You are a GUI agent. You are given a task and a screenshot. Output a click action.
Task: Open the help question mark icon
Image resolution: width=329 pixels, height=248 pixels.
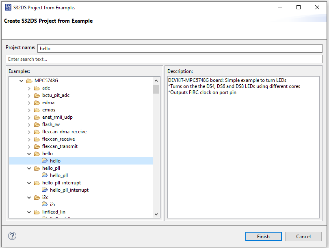point(12,236)
